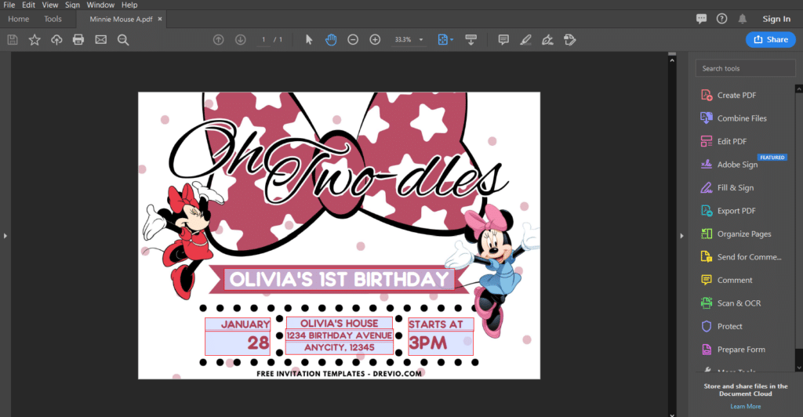The width and height of the screenshot is (803, 417).
Task: Open the zoom percentage dropdown arrow
Action: (x=421, y=39)
